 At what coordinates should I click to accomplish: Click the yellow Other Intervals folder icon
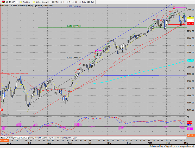(34, 2)
